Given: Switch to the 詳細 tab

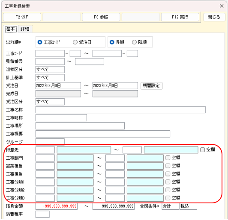Looking at the screenshot, I should 25,29.
